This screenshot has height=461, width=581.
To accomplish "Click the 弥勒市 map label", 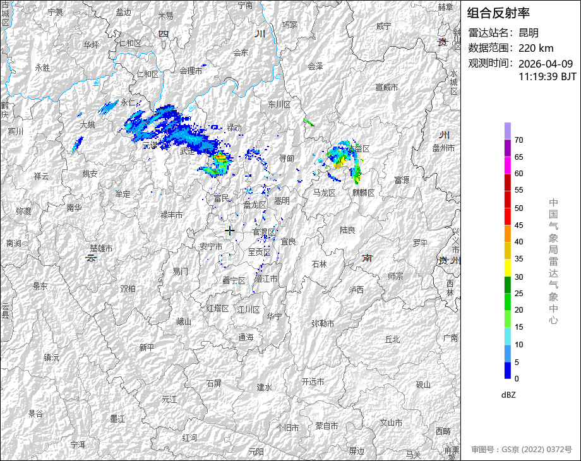I will pos(323,323).
